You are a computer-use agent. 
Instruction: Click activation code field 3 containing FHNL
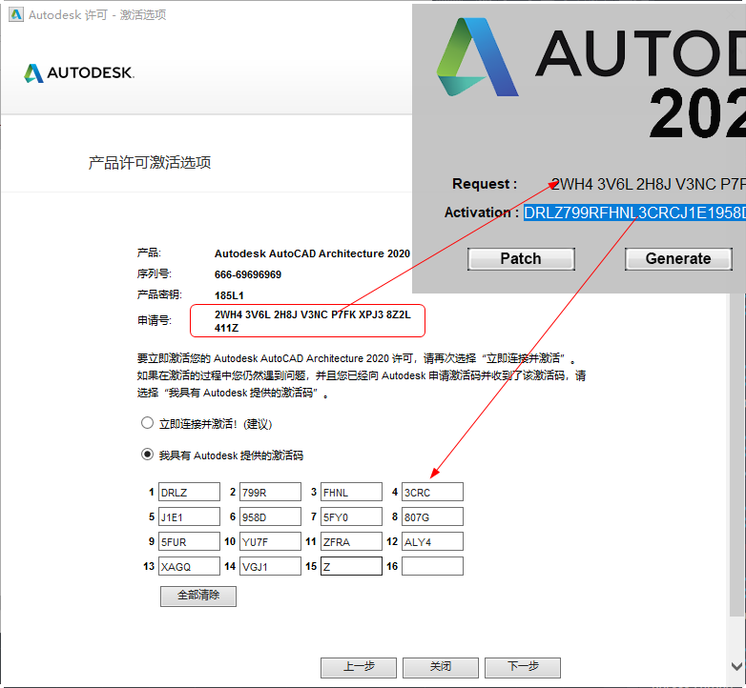(351, 492)
